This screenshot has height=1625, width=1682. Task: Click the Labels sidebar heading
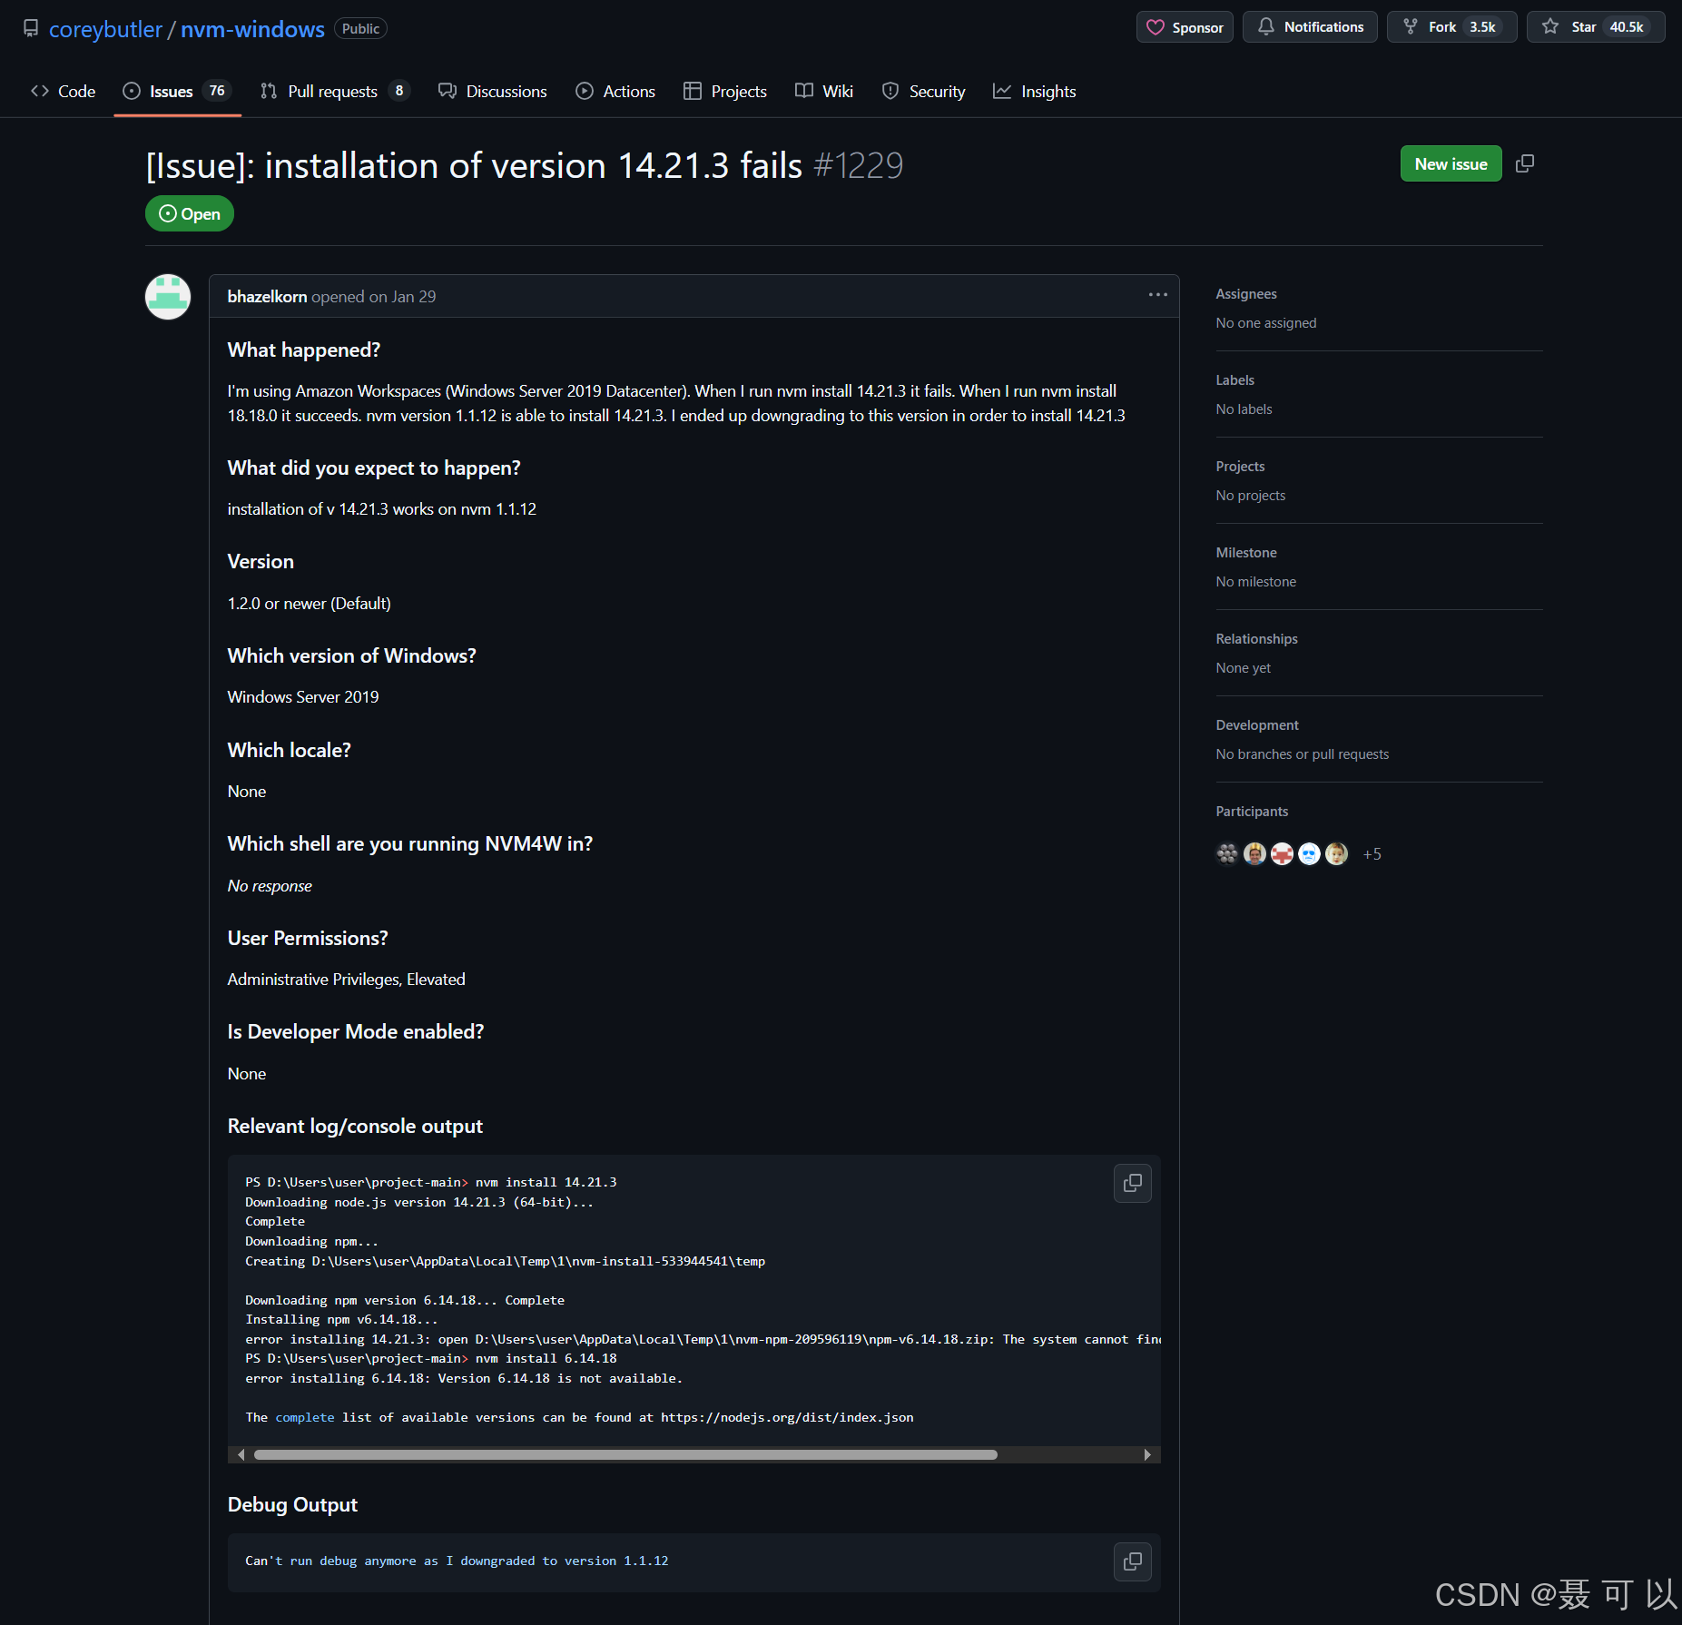click(x=1235, y=380)
